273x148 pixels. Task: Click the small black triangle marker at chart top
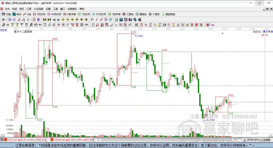tap(223, 33)
